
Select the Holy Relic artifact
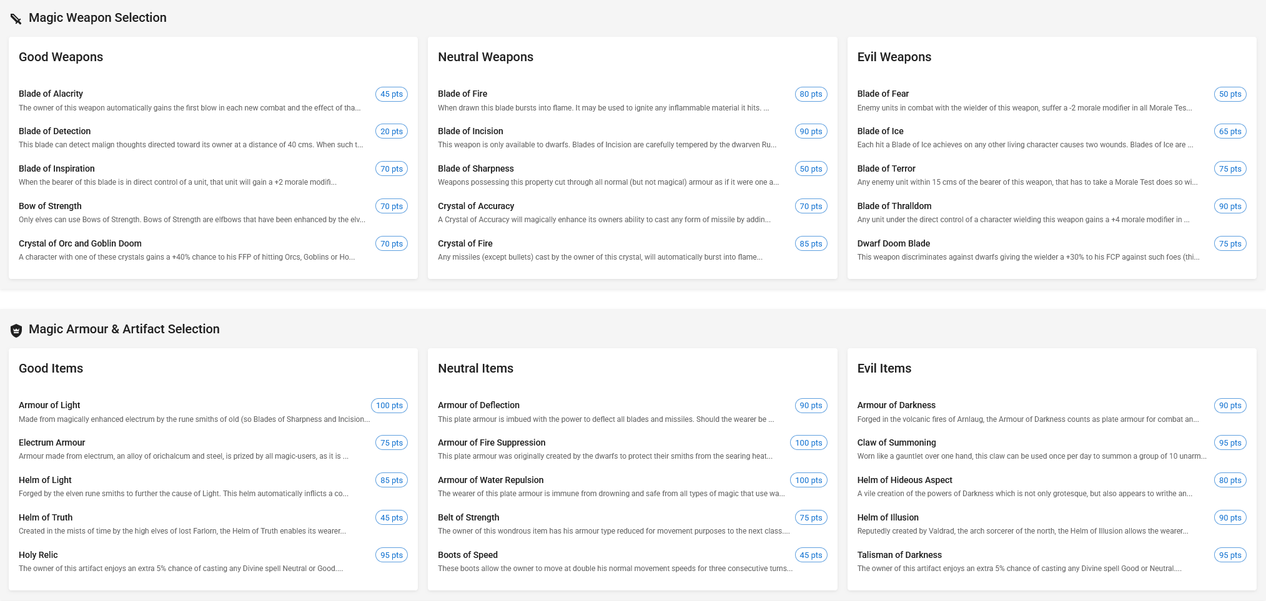(x=38, y=555)
